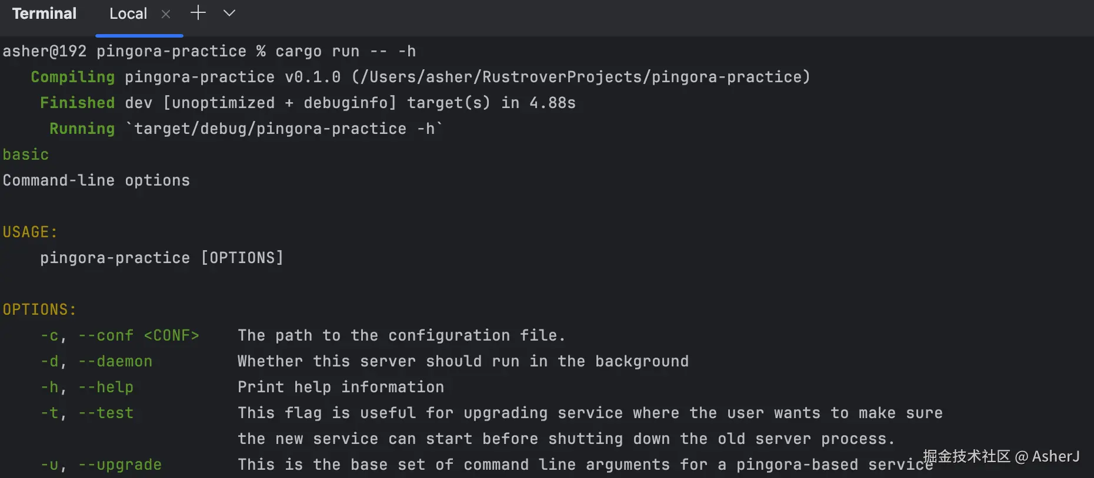Click the 'basic' output line
Screen dimensions: 1094x478
tap(26, 154)
